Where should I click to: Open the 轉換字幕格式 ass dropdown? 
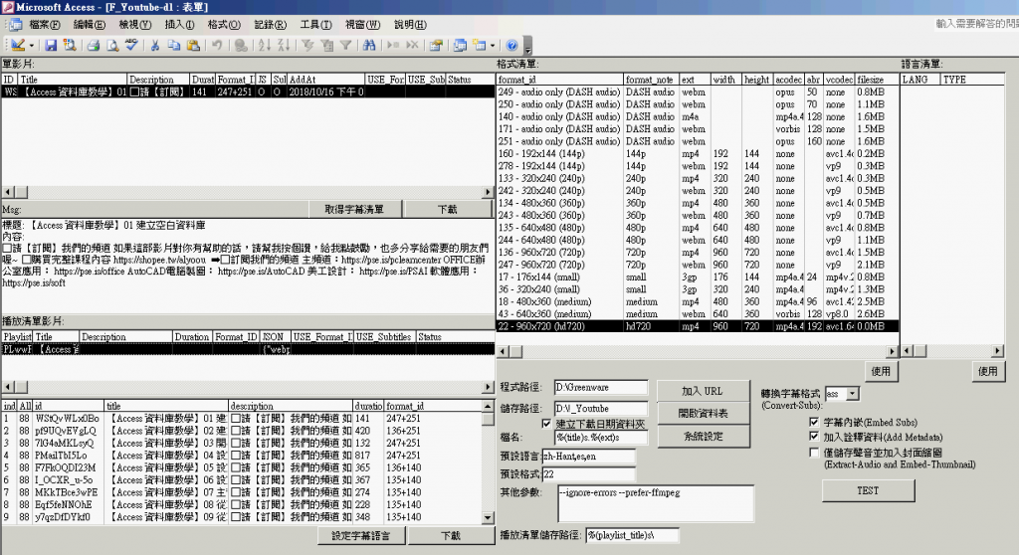coord(853,394)
